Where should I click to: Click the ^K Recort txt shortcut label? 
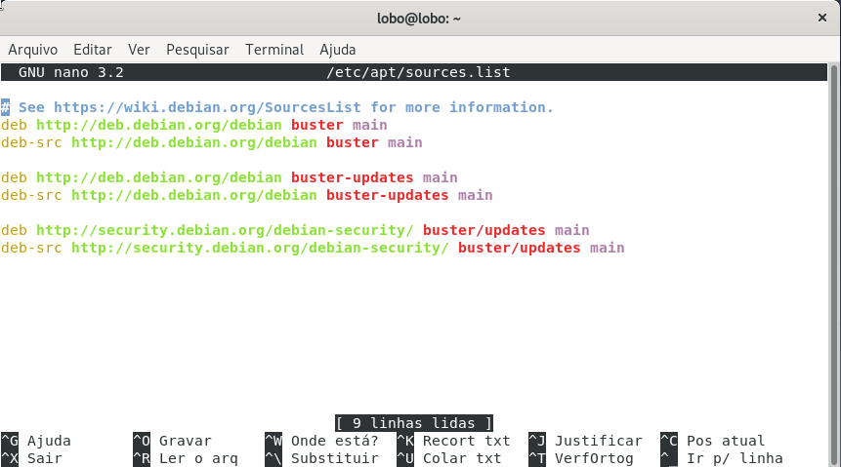click(454, 441)
